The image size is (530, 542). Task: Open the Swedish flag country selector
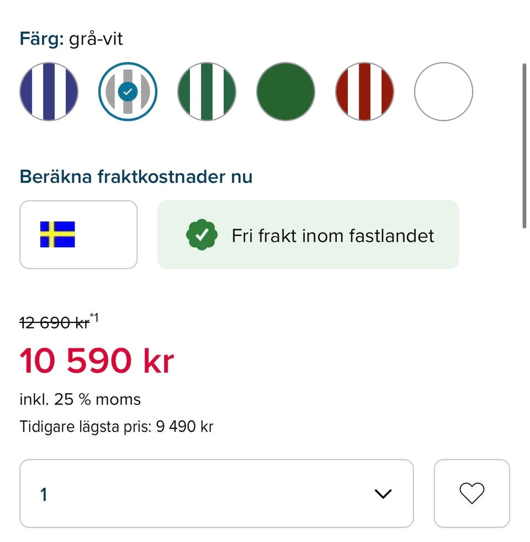point(78,235)
